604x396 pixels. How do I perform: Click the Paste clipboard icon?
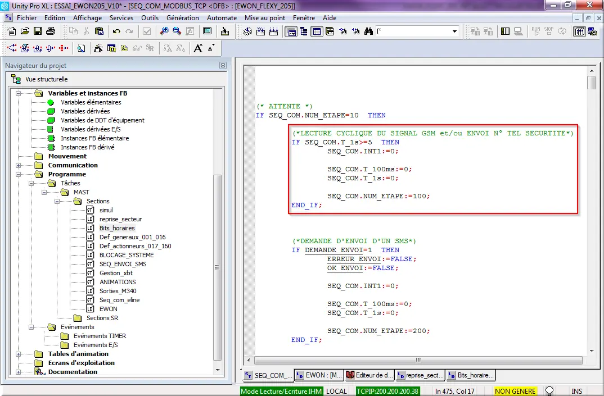click(99, 31)
